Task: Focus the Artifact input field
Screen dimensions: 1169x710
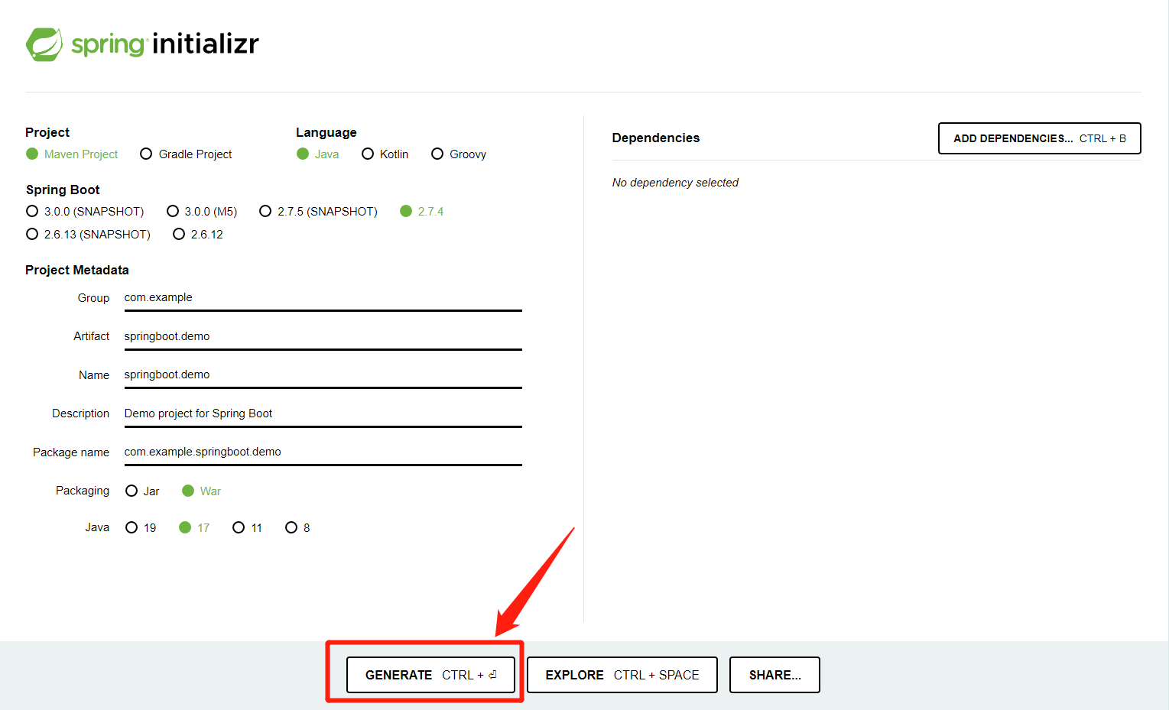Action: coord(323,337)
